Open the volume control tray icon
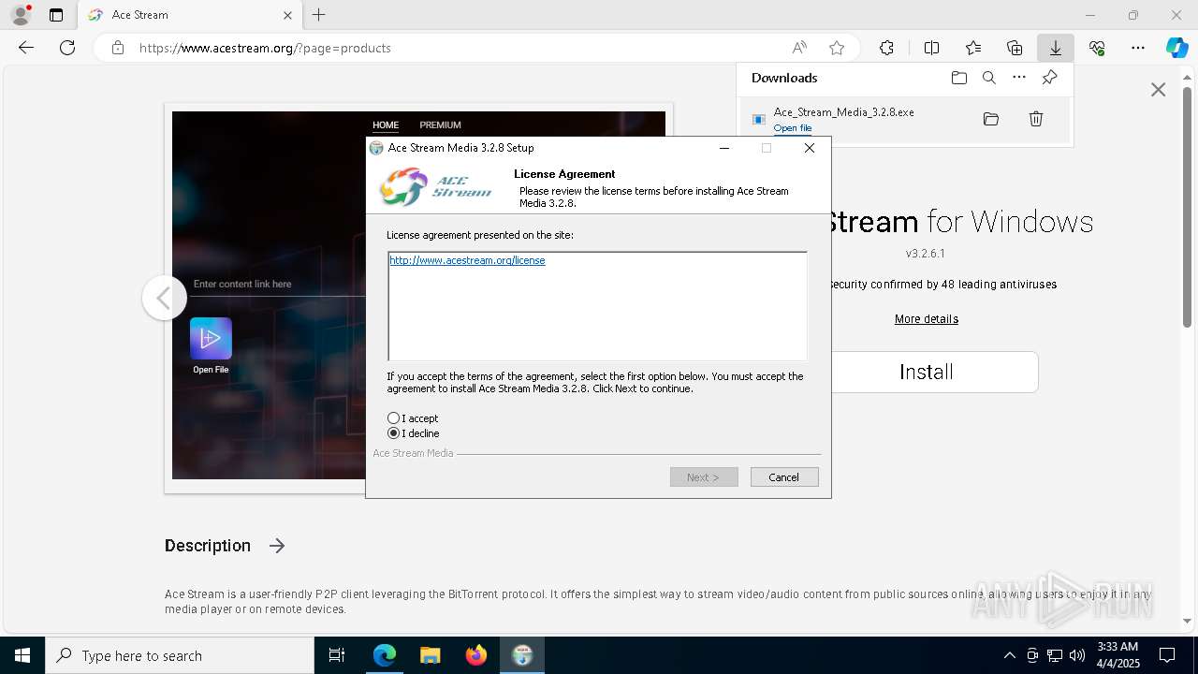Image resolution: width=1198 pixels, height=674 pixels. click(x=1076, y=655)
